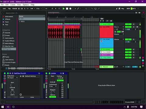Open the Options menu
The height and width of the screenshot is (109, 146).
click(x=26, y=5)
